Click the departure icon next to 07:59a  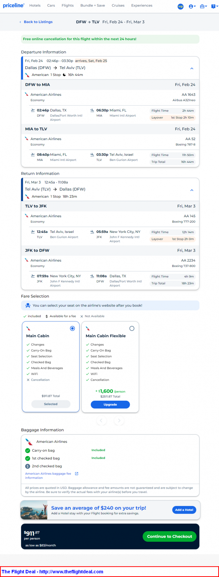click(33, 276)
